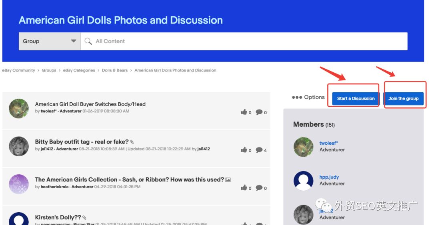432x225 pixels.
Task: Click the Join the group button
Action: tap(403, 99)
